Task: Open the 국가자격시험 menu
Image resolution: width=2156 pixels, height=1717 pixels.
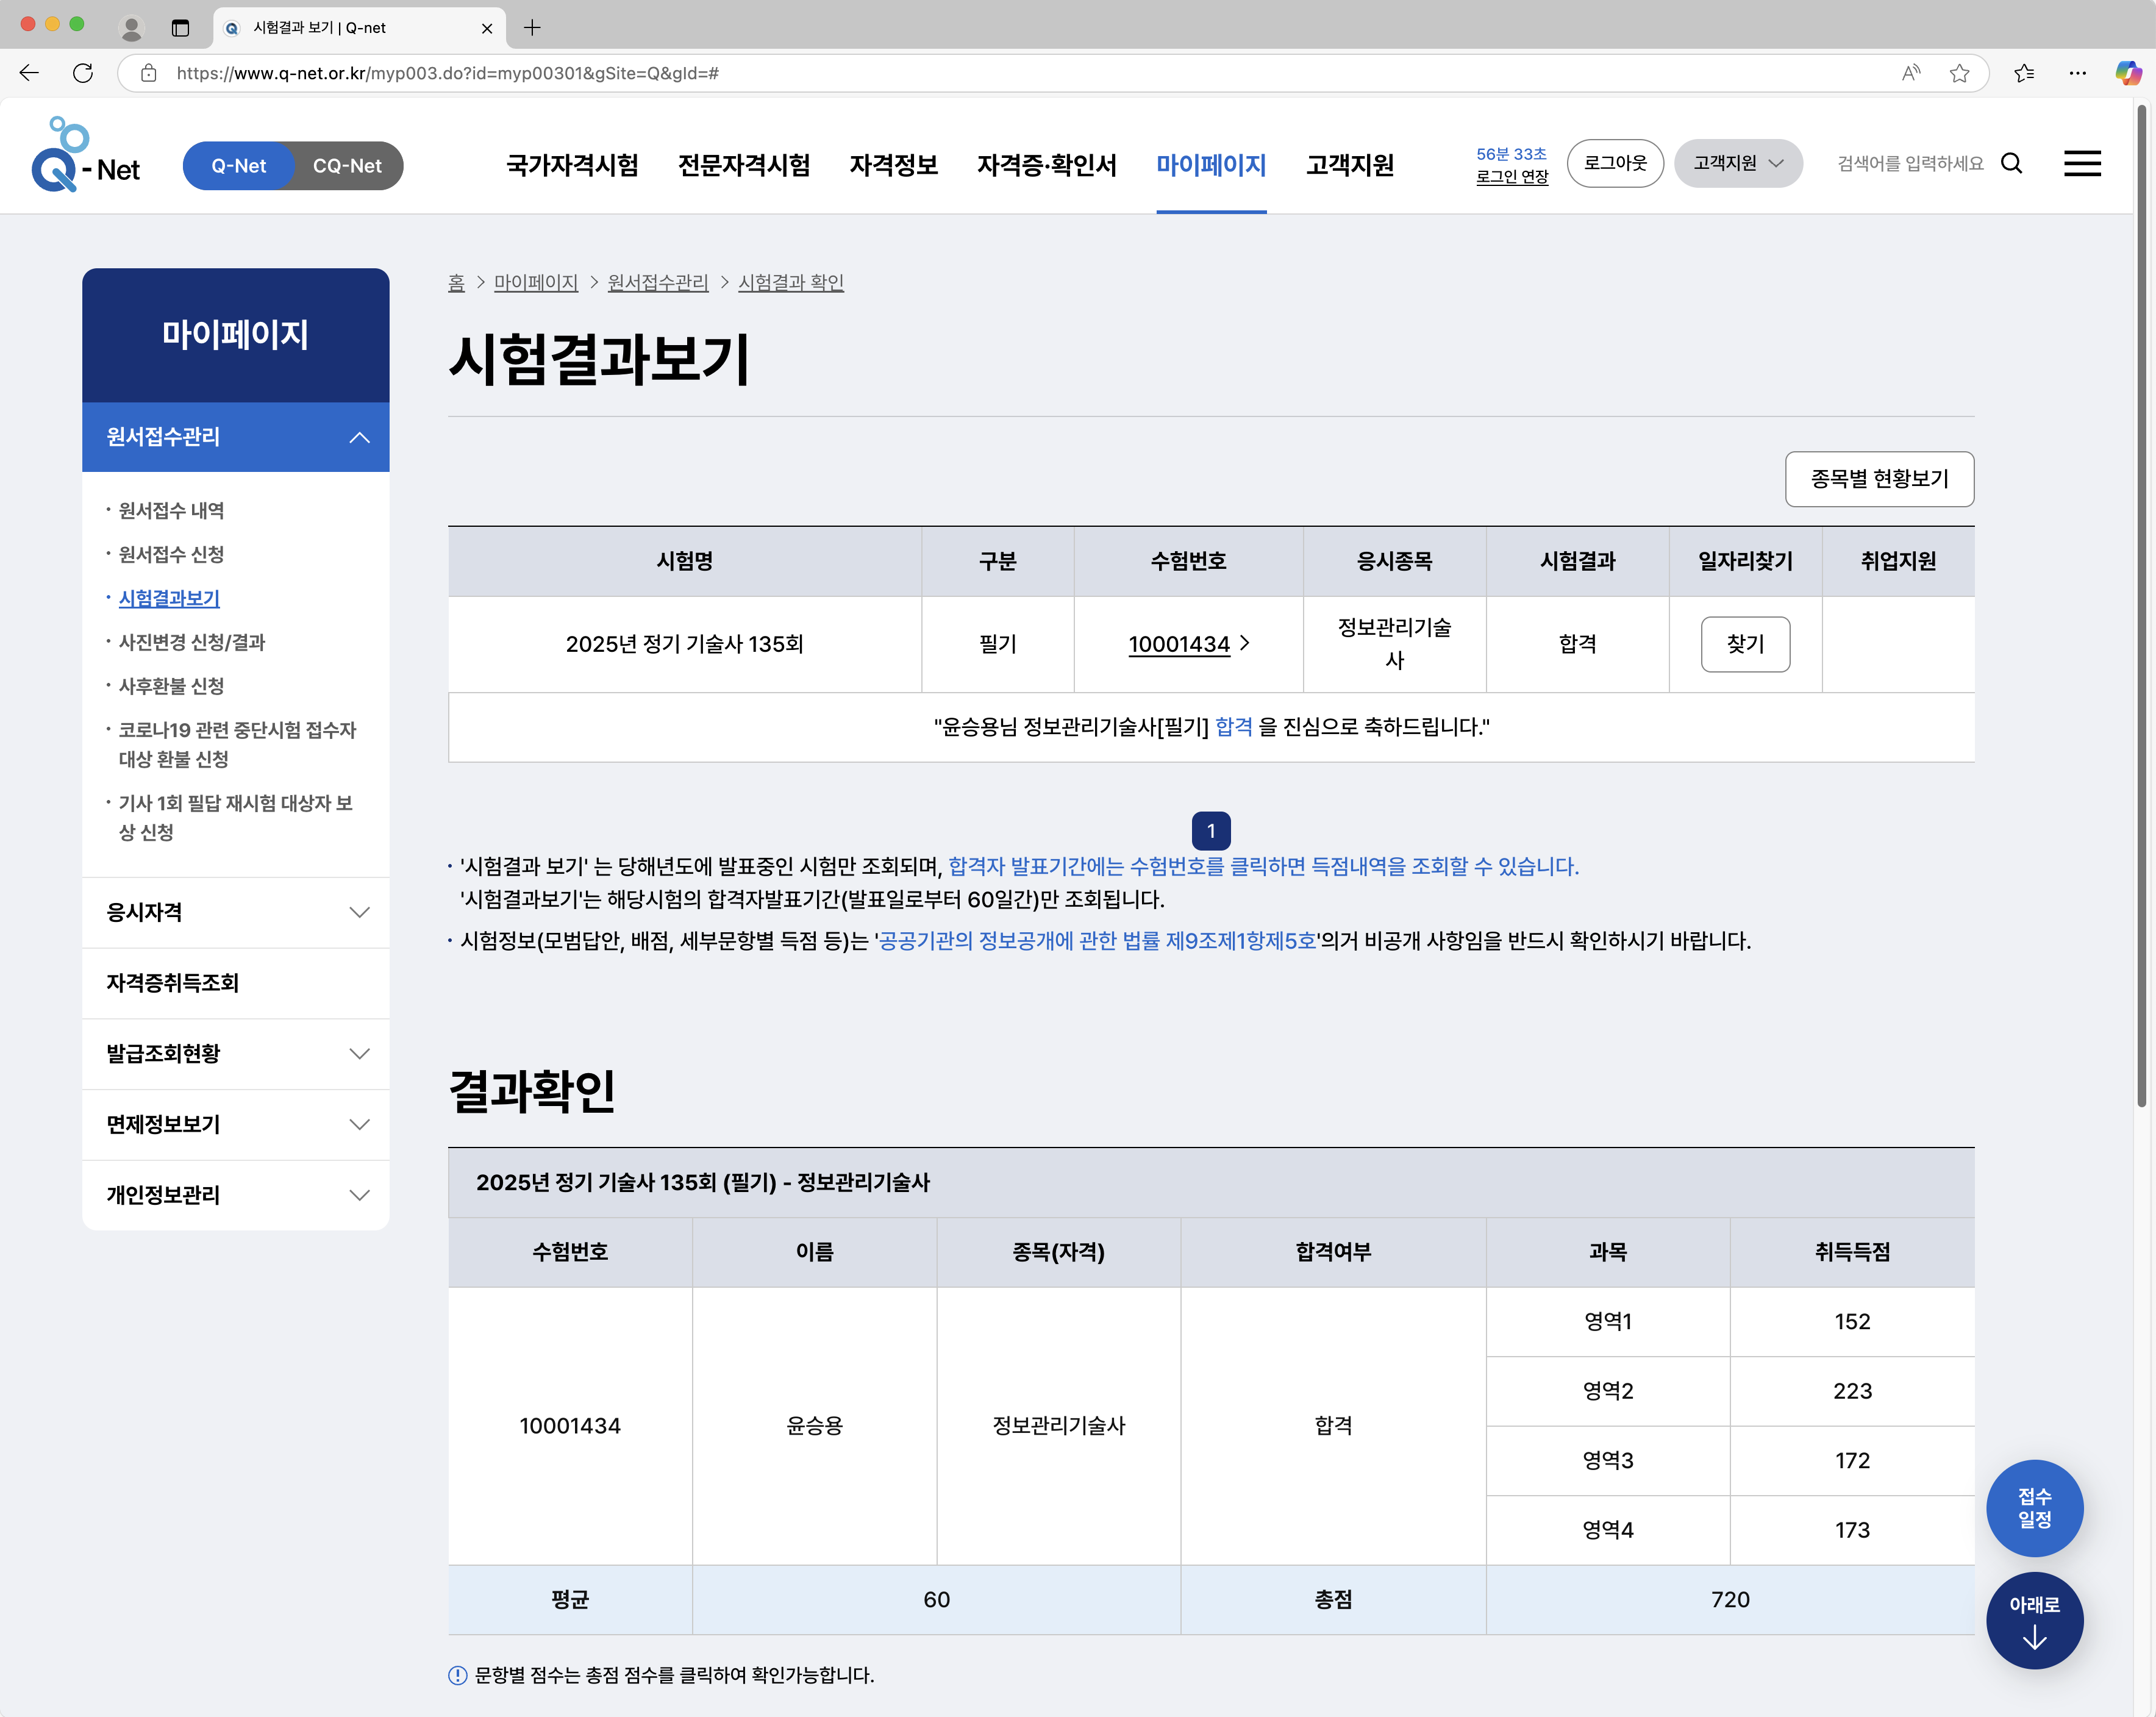Action: (x=572, y=166)
